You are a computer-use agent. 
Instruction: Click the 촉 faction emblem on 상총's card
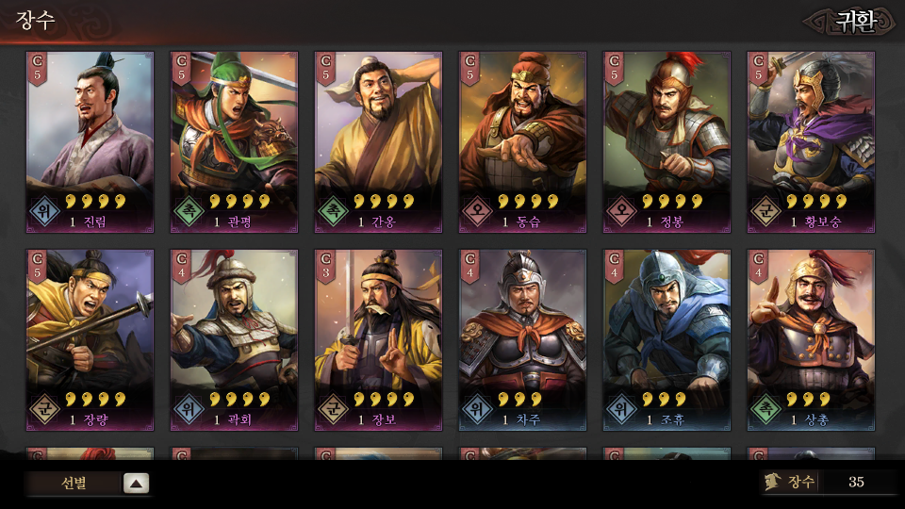766,410
